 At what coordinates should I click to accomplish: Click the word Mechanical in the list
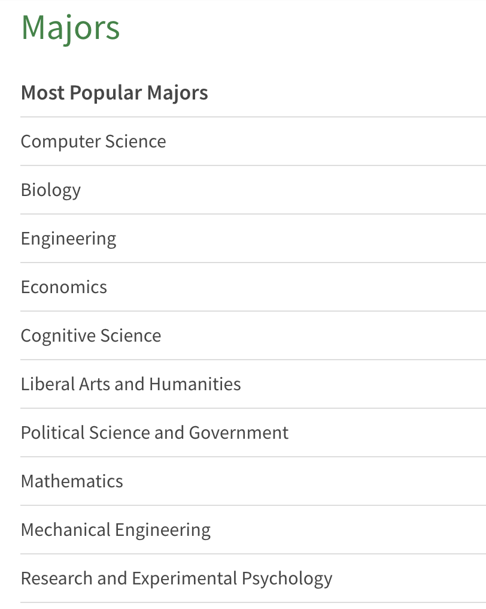66,530
